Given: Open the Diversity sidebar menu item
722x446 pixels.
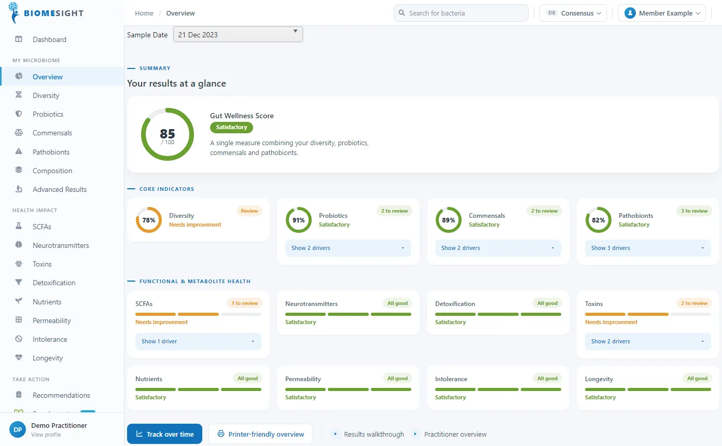Looking at the screenshot, I should pyautogui.click(x=62, y=95).
